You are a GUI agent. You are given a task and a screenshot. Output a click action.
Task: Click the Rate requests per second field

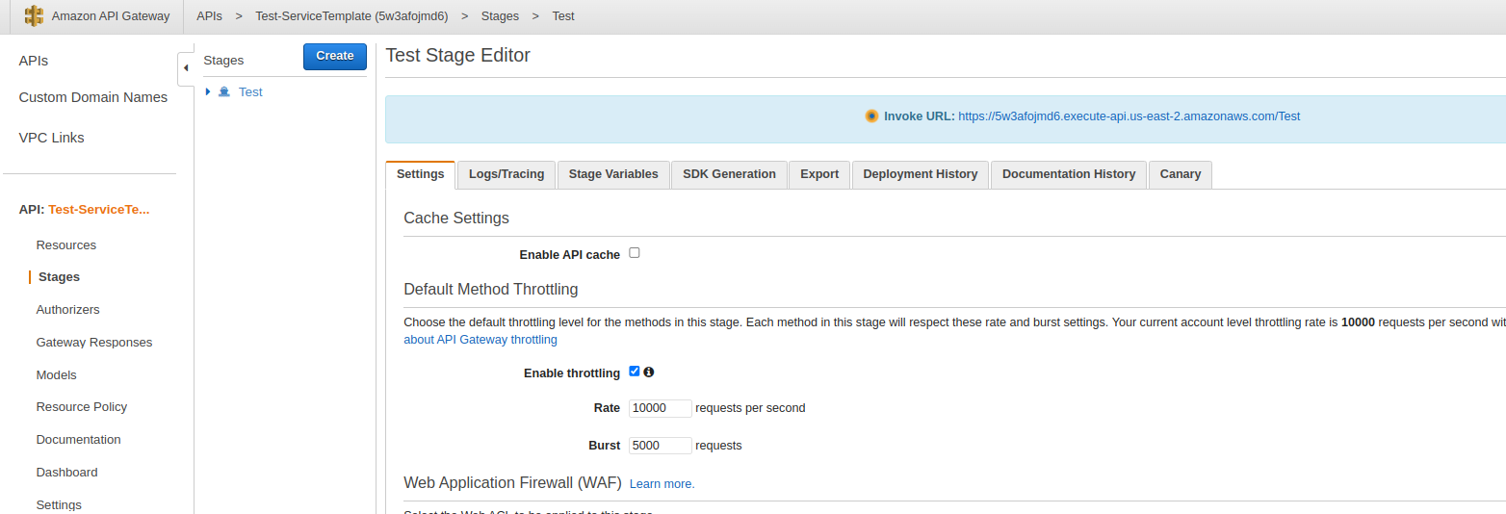pos(660,408)
